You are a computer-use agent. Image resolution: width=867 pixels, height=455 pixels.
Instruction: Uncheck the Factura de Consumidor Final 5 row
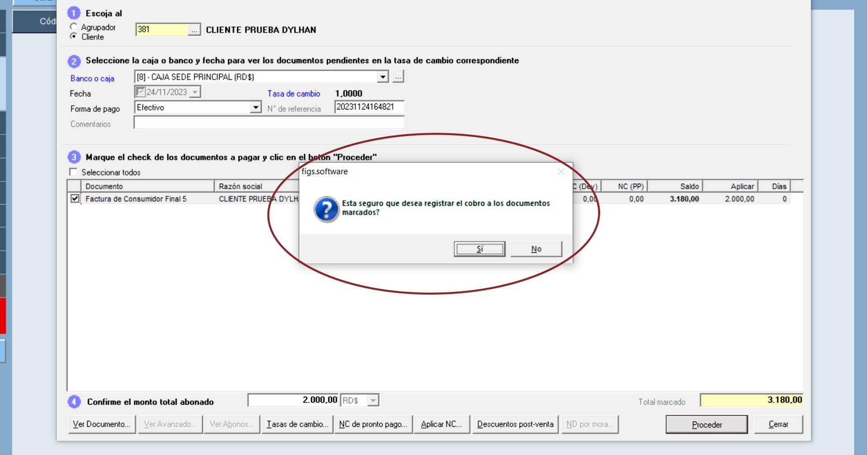click(x=75, y=198)
